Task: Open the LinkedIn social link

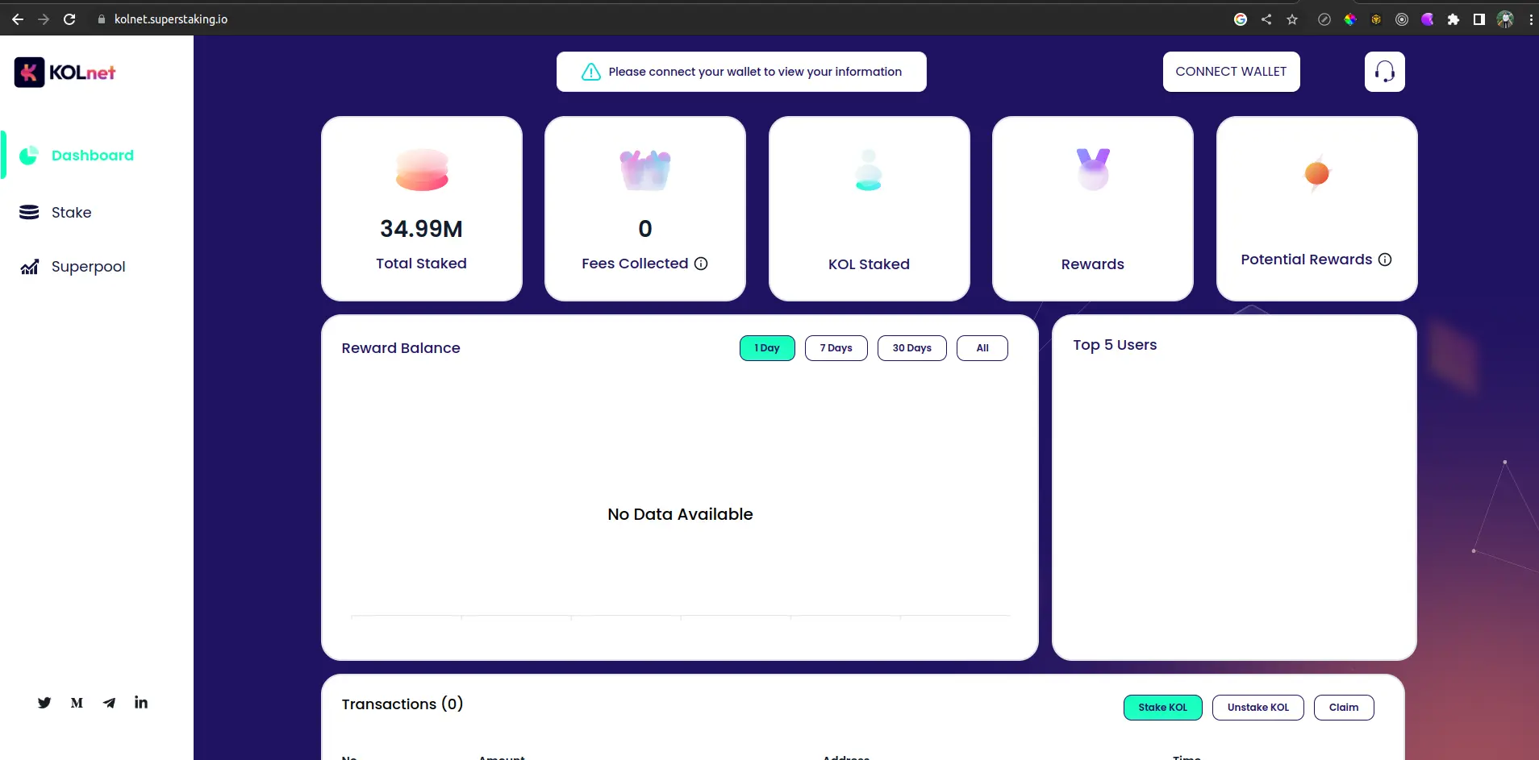Action: (x=141, y=703)
